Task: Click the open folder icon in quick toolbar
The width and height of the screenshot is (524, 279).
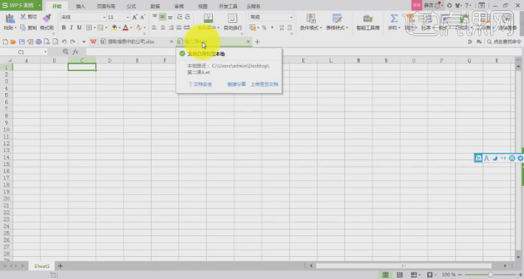Action: [x=13, y=42]
